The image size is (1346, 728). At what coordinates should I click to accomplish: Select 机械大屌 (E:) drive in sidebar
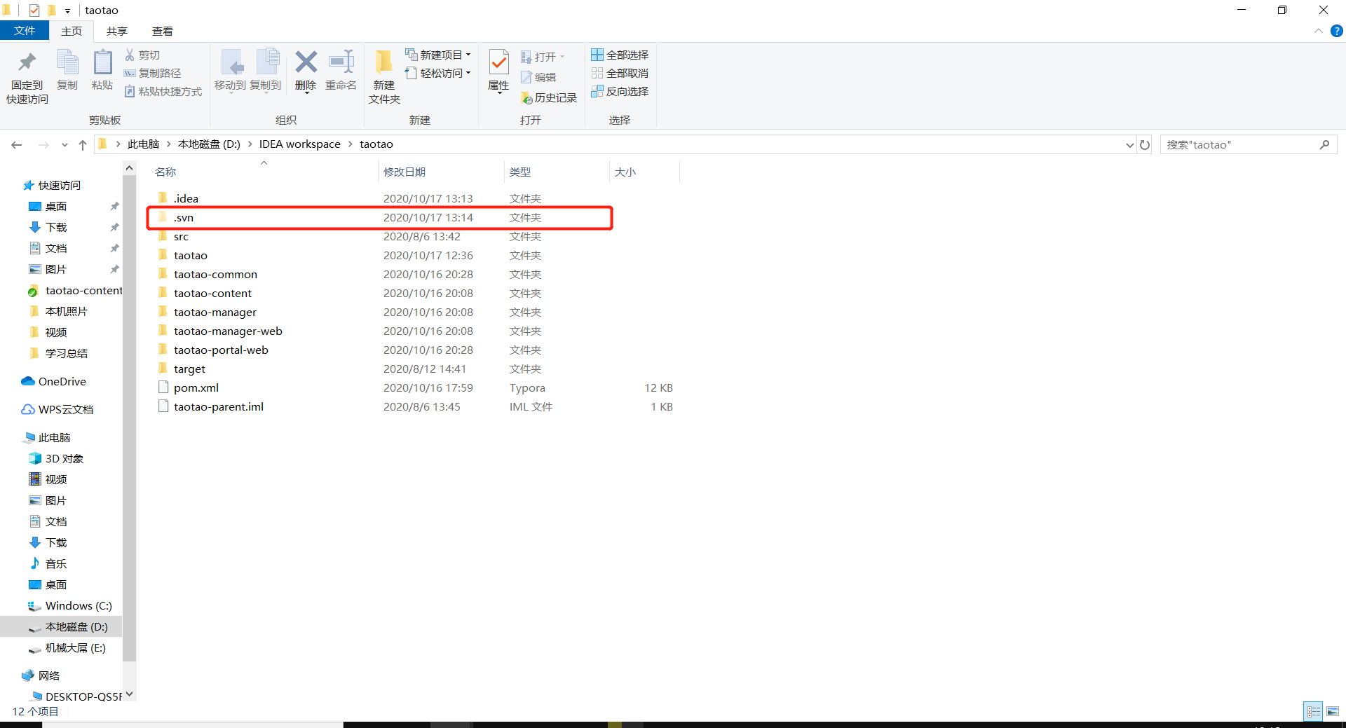(x=75, y=647)
